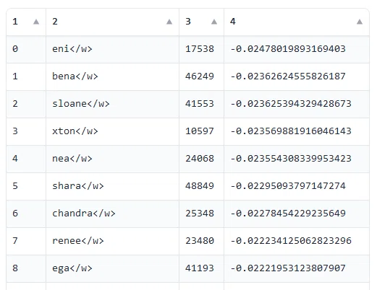Click index 1 in the bena row

coord(15,76)
